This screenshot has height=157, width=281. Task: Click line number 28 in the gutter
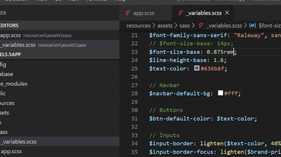(x=134, y=93)
